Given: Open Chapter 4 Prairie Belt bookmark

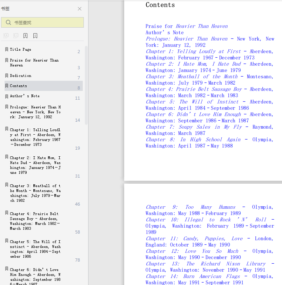Looking at the screenshot, I should tap(35, 221).
